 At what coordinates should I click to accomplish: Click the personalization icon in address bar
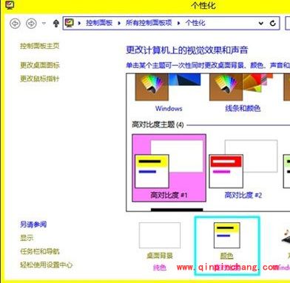pyautogui.click(x=70, y=23)
